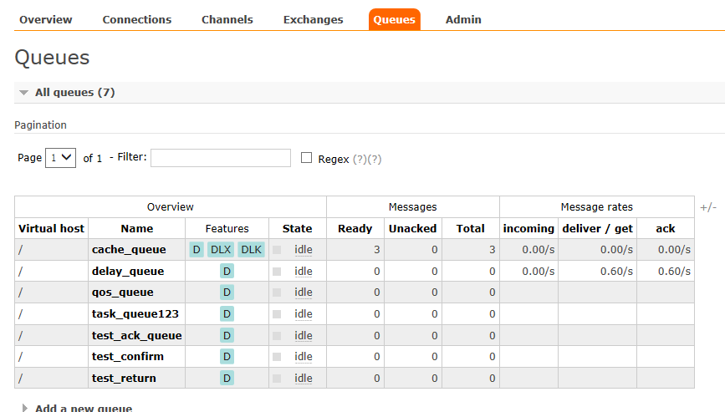Click the D badge on test_confirm
The width and height of the screenshot is (725, 412).
point(227,357)
